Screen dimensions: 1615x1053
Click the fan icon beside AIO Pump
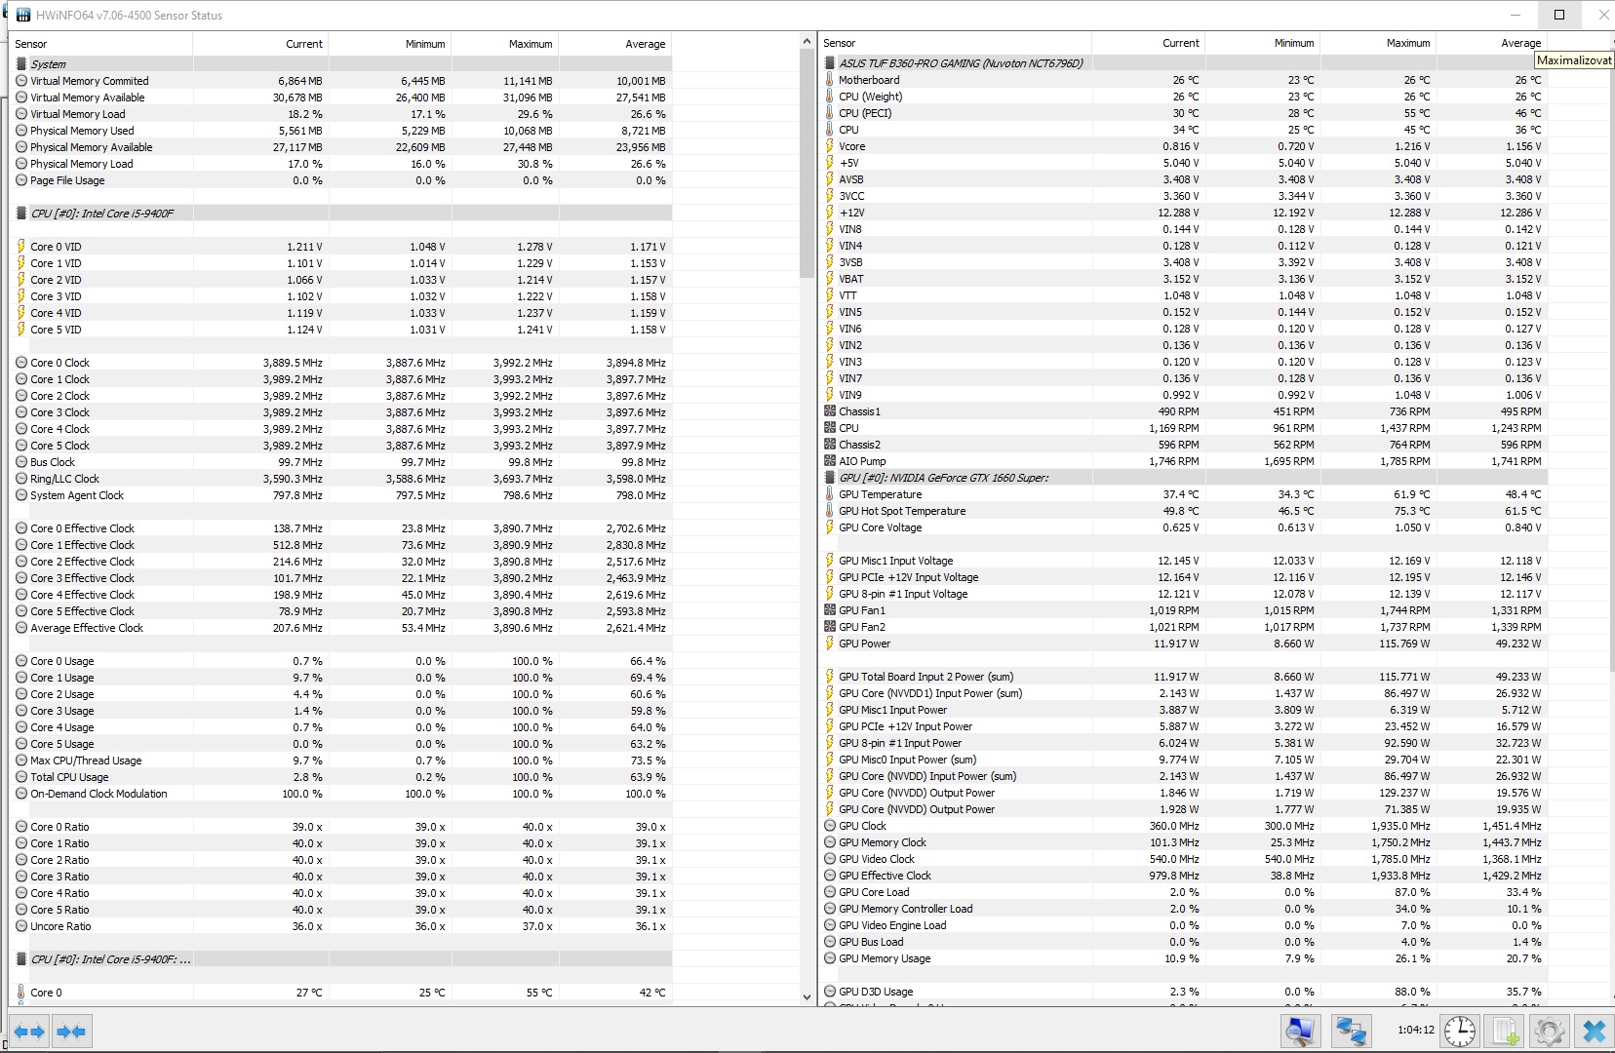(830, 461)
